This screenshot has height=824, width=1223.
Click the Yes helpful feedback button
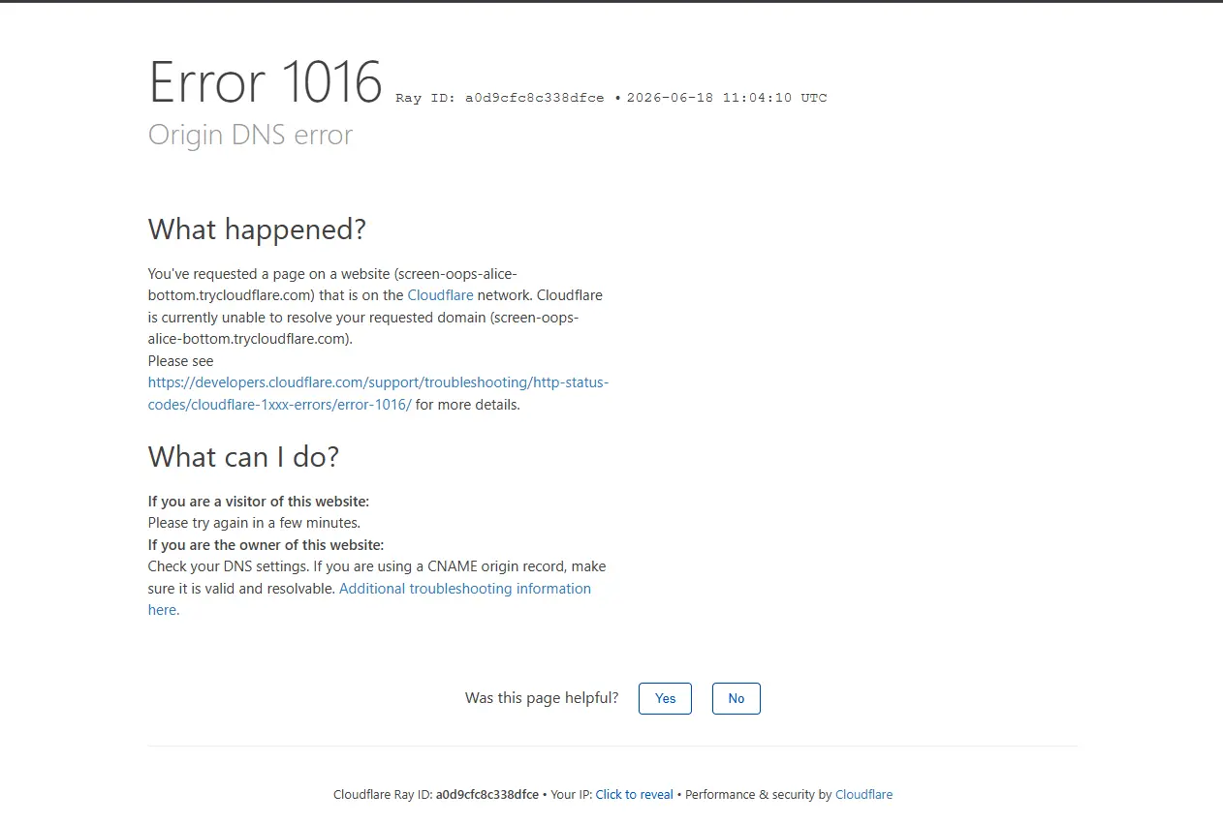pos(665,698)
